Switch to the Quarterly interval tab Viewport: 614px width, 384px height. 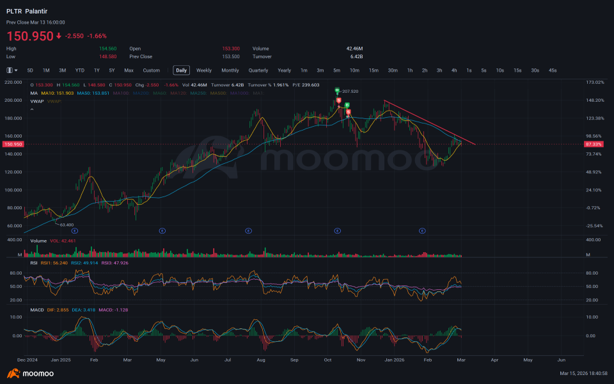(258, 70)
